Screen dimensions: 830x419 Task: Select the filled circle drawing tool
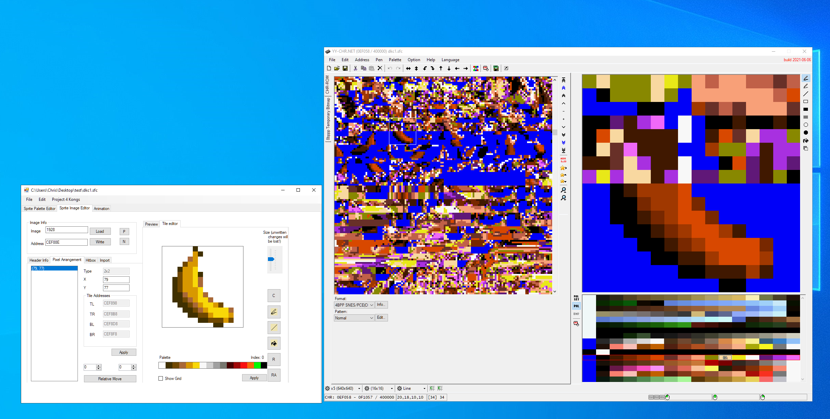[x=806, y=133]
